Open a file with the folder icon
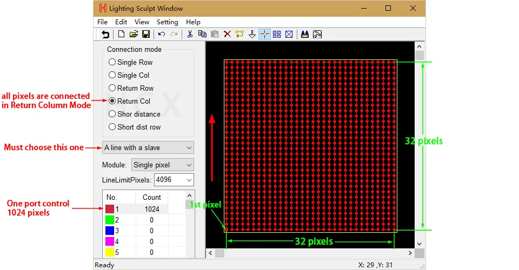The height and width of the screenshot is (270, 519). [x=134, y=35]
